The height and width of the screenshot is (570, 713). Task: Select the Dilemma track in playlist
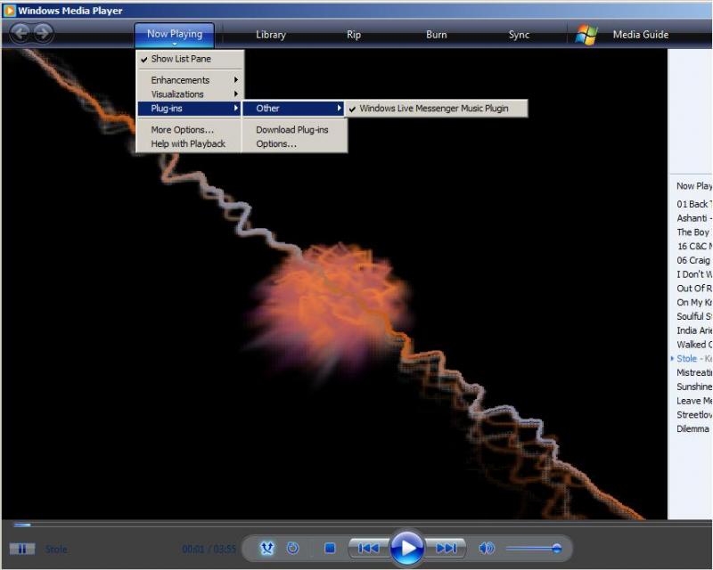pos(694,429)
